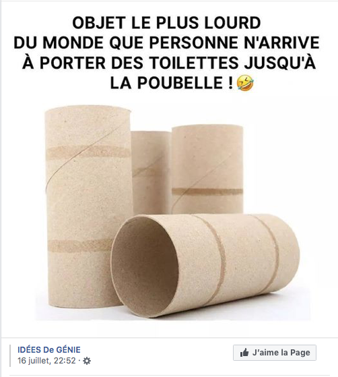The width and height of the screenshot is (338, 377).
Task: Click the dark stripe on the right standing roll
Action: pyautogui.click(x=207, y=192)
